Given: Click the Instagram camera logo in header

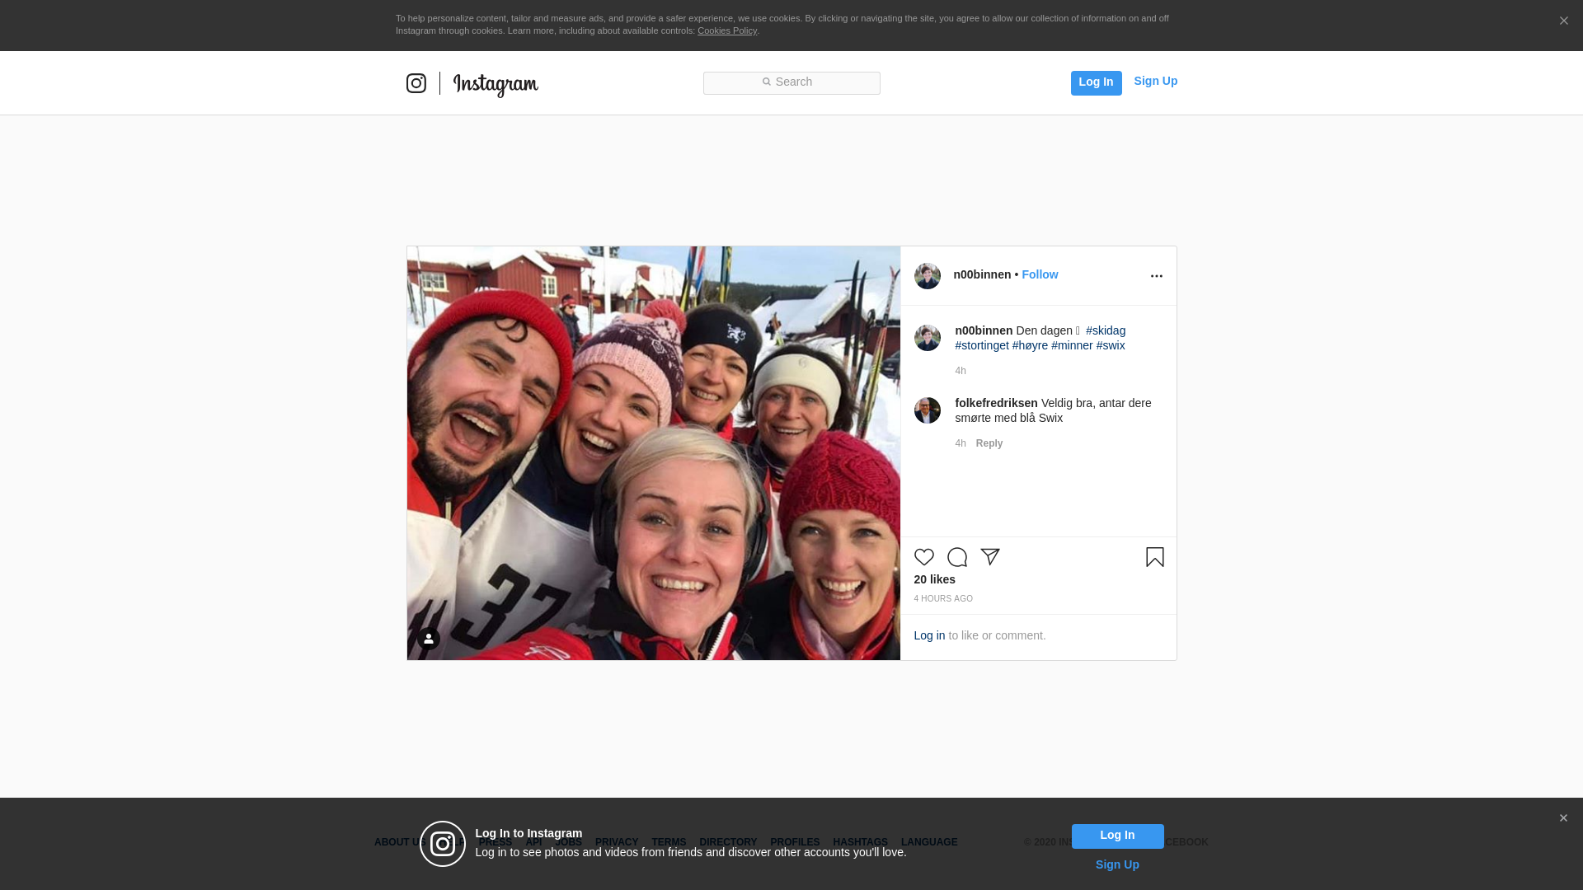Looking at the screenshot, I should (x=416, y=83).
